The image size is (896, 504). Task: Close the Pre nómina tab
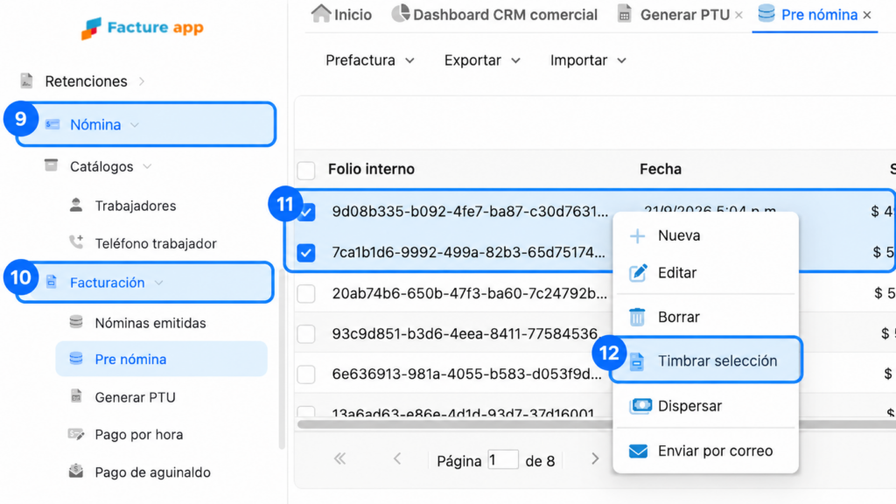tap(867, 15)
